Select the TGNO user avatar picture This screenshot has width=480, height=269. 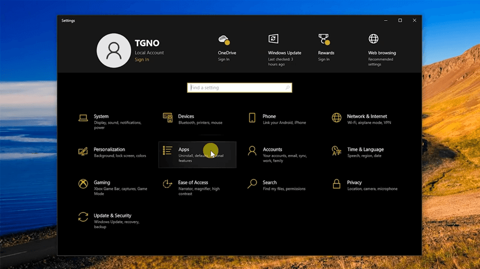(114, 51)
